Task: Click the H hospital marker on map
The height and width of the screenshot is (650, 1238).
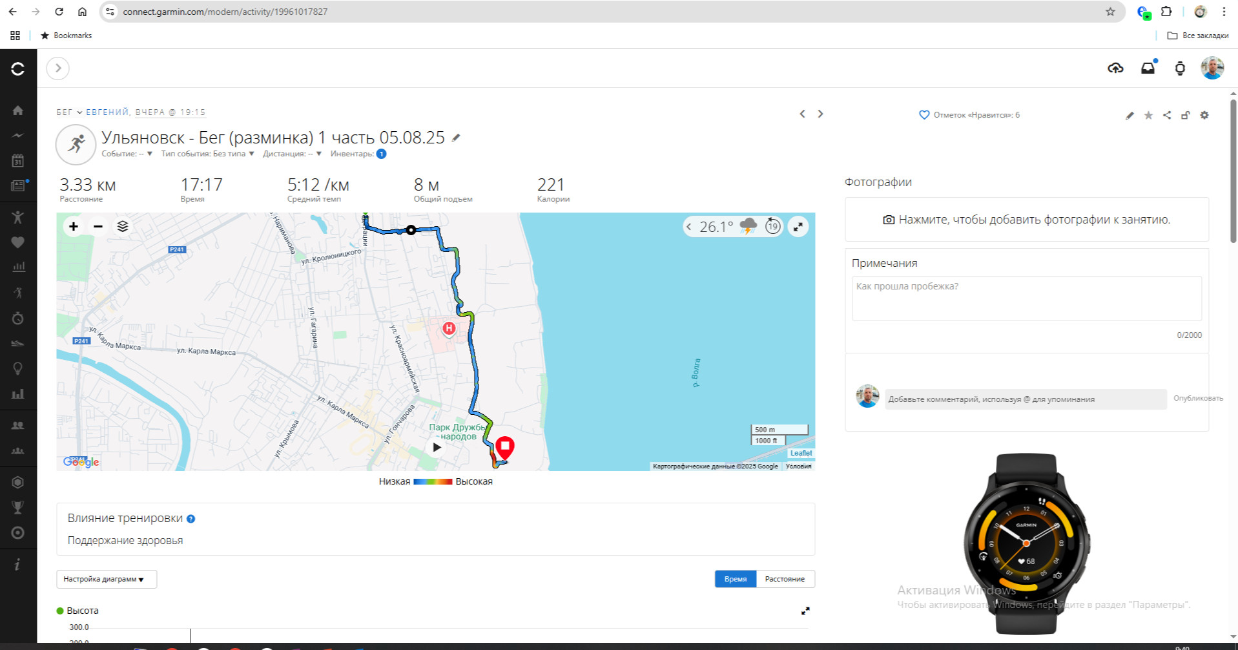Action: [x=449, y=329]
